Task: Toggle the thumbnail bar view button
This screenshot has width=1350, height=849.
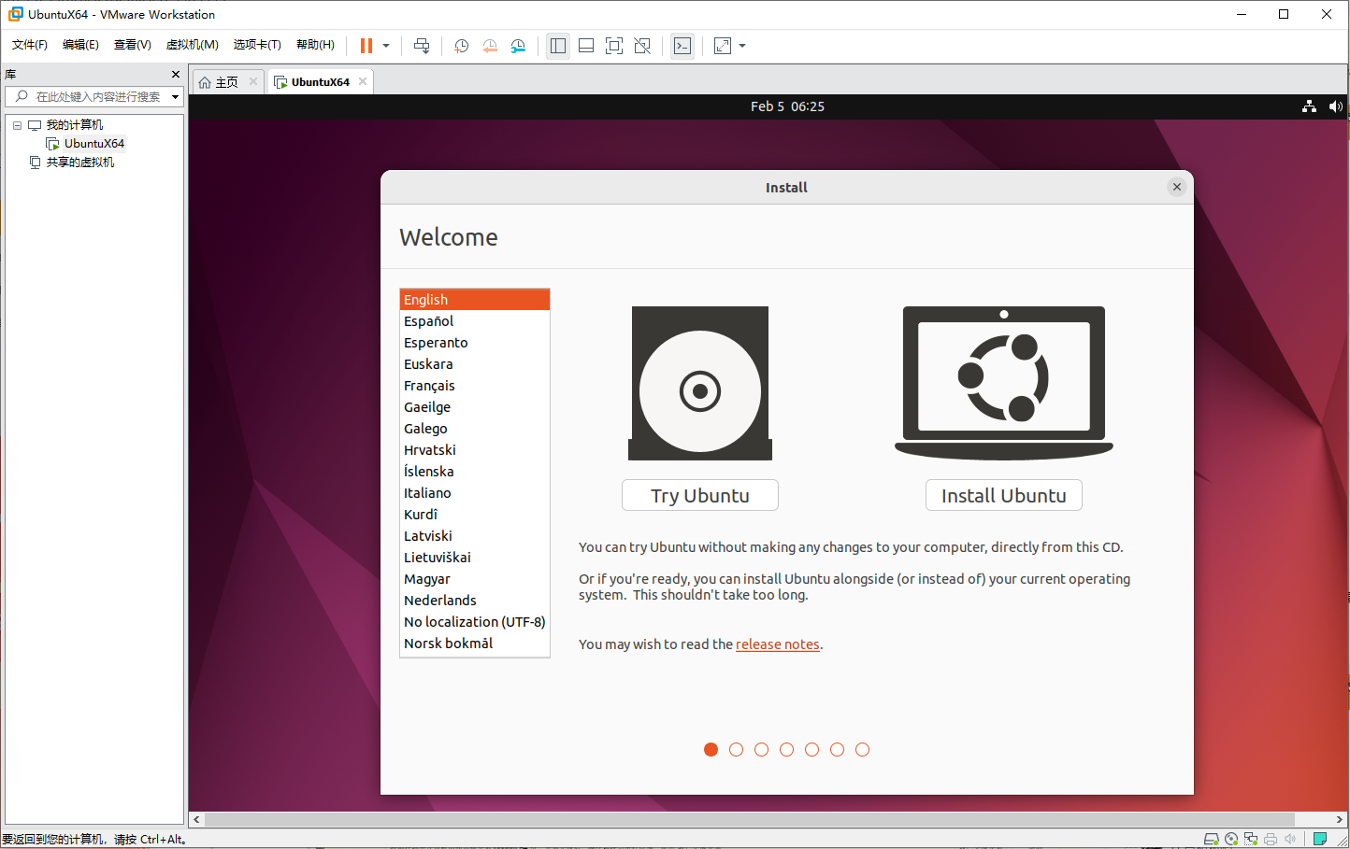Action: (586, 46)
